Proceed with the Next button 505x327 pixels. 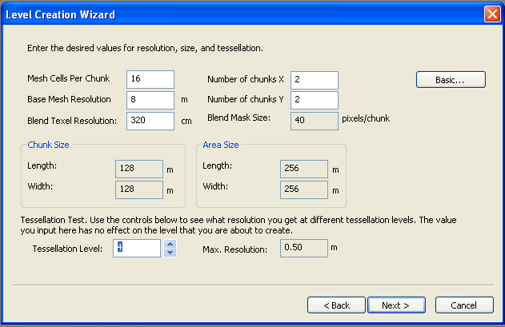pyautogui.click(x=395, y=305)
